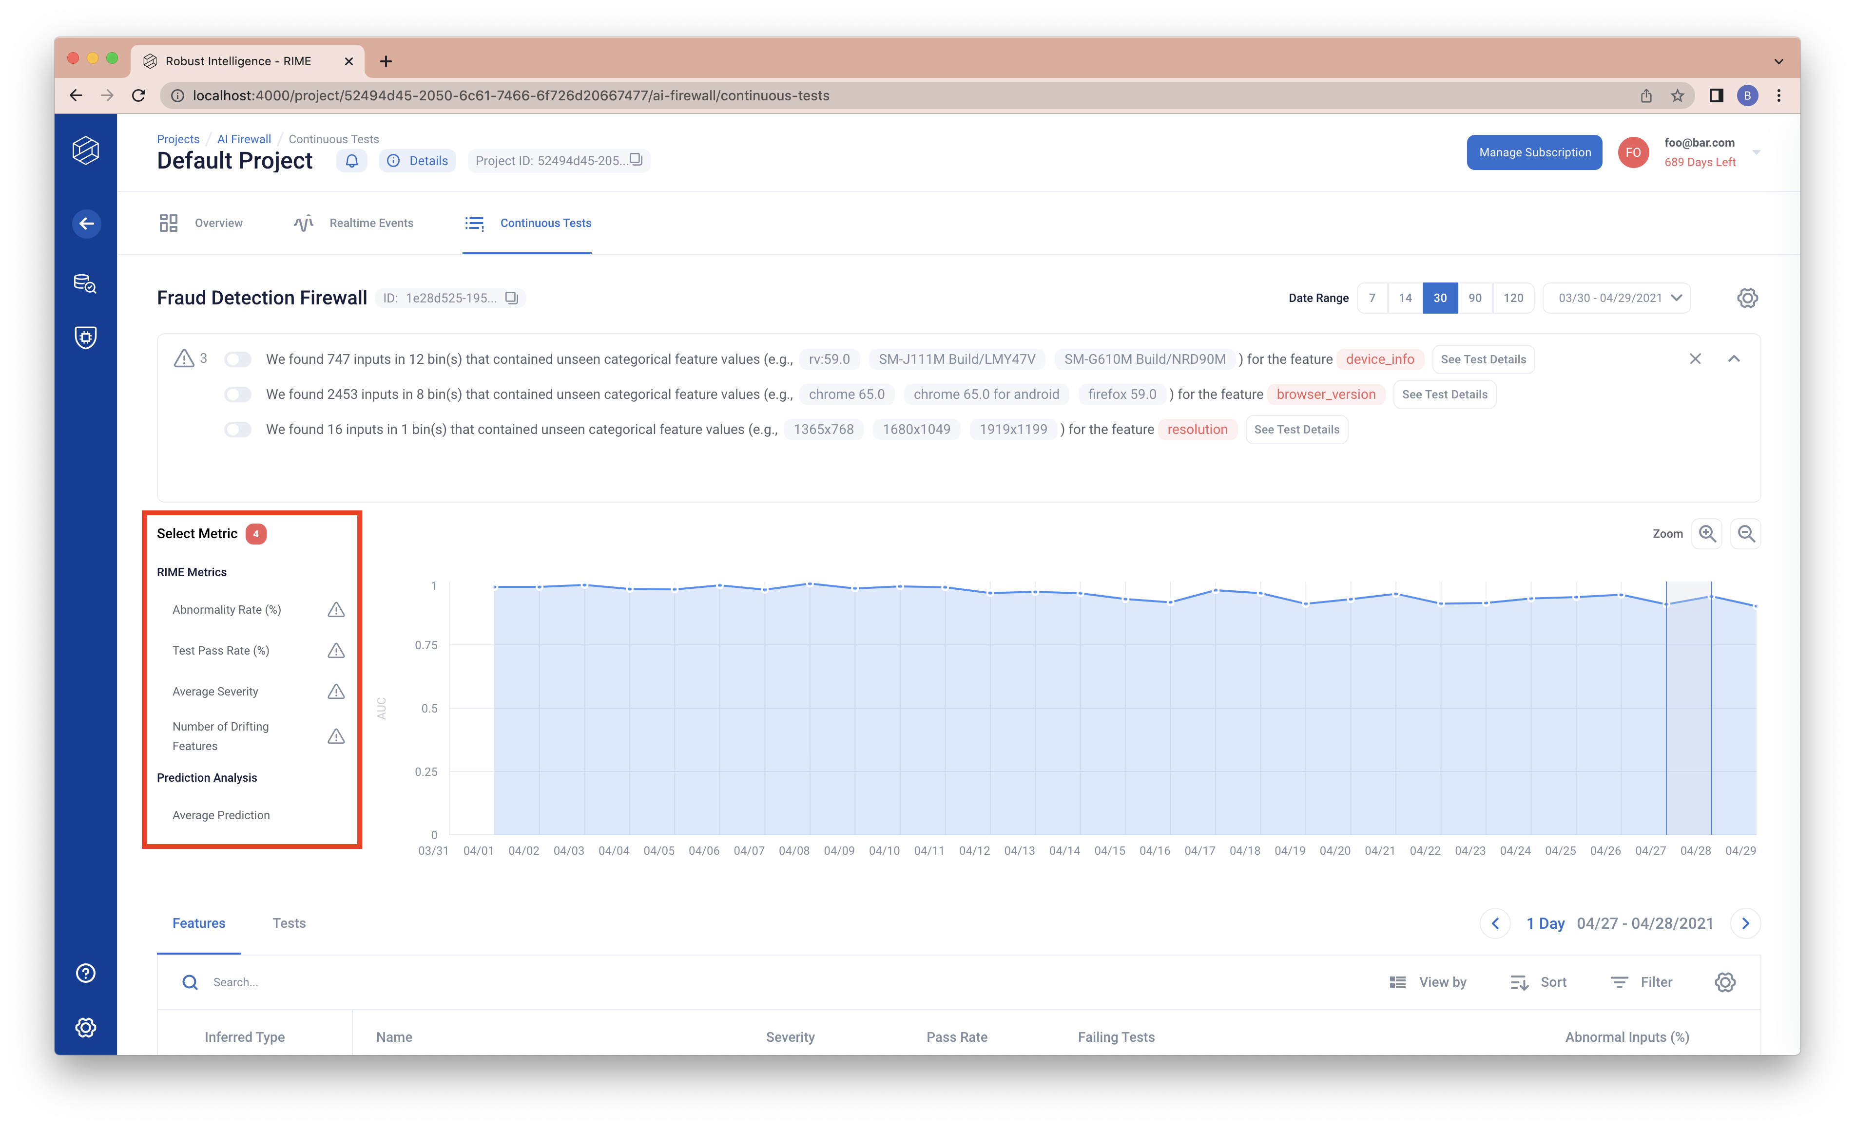Click the highlighted 04/27-04/28 chart interval
Screen dimensions: 1855x1127
click(1689, 707)
